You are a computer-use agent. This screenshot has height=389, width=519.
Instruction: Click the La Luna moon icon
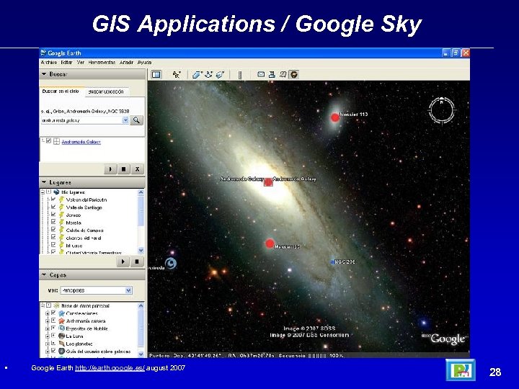point(61,336)
